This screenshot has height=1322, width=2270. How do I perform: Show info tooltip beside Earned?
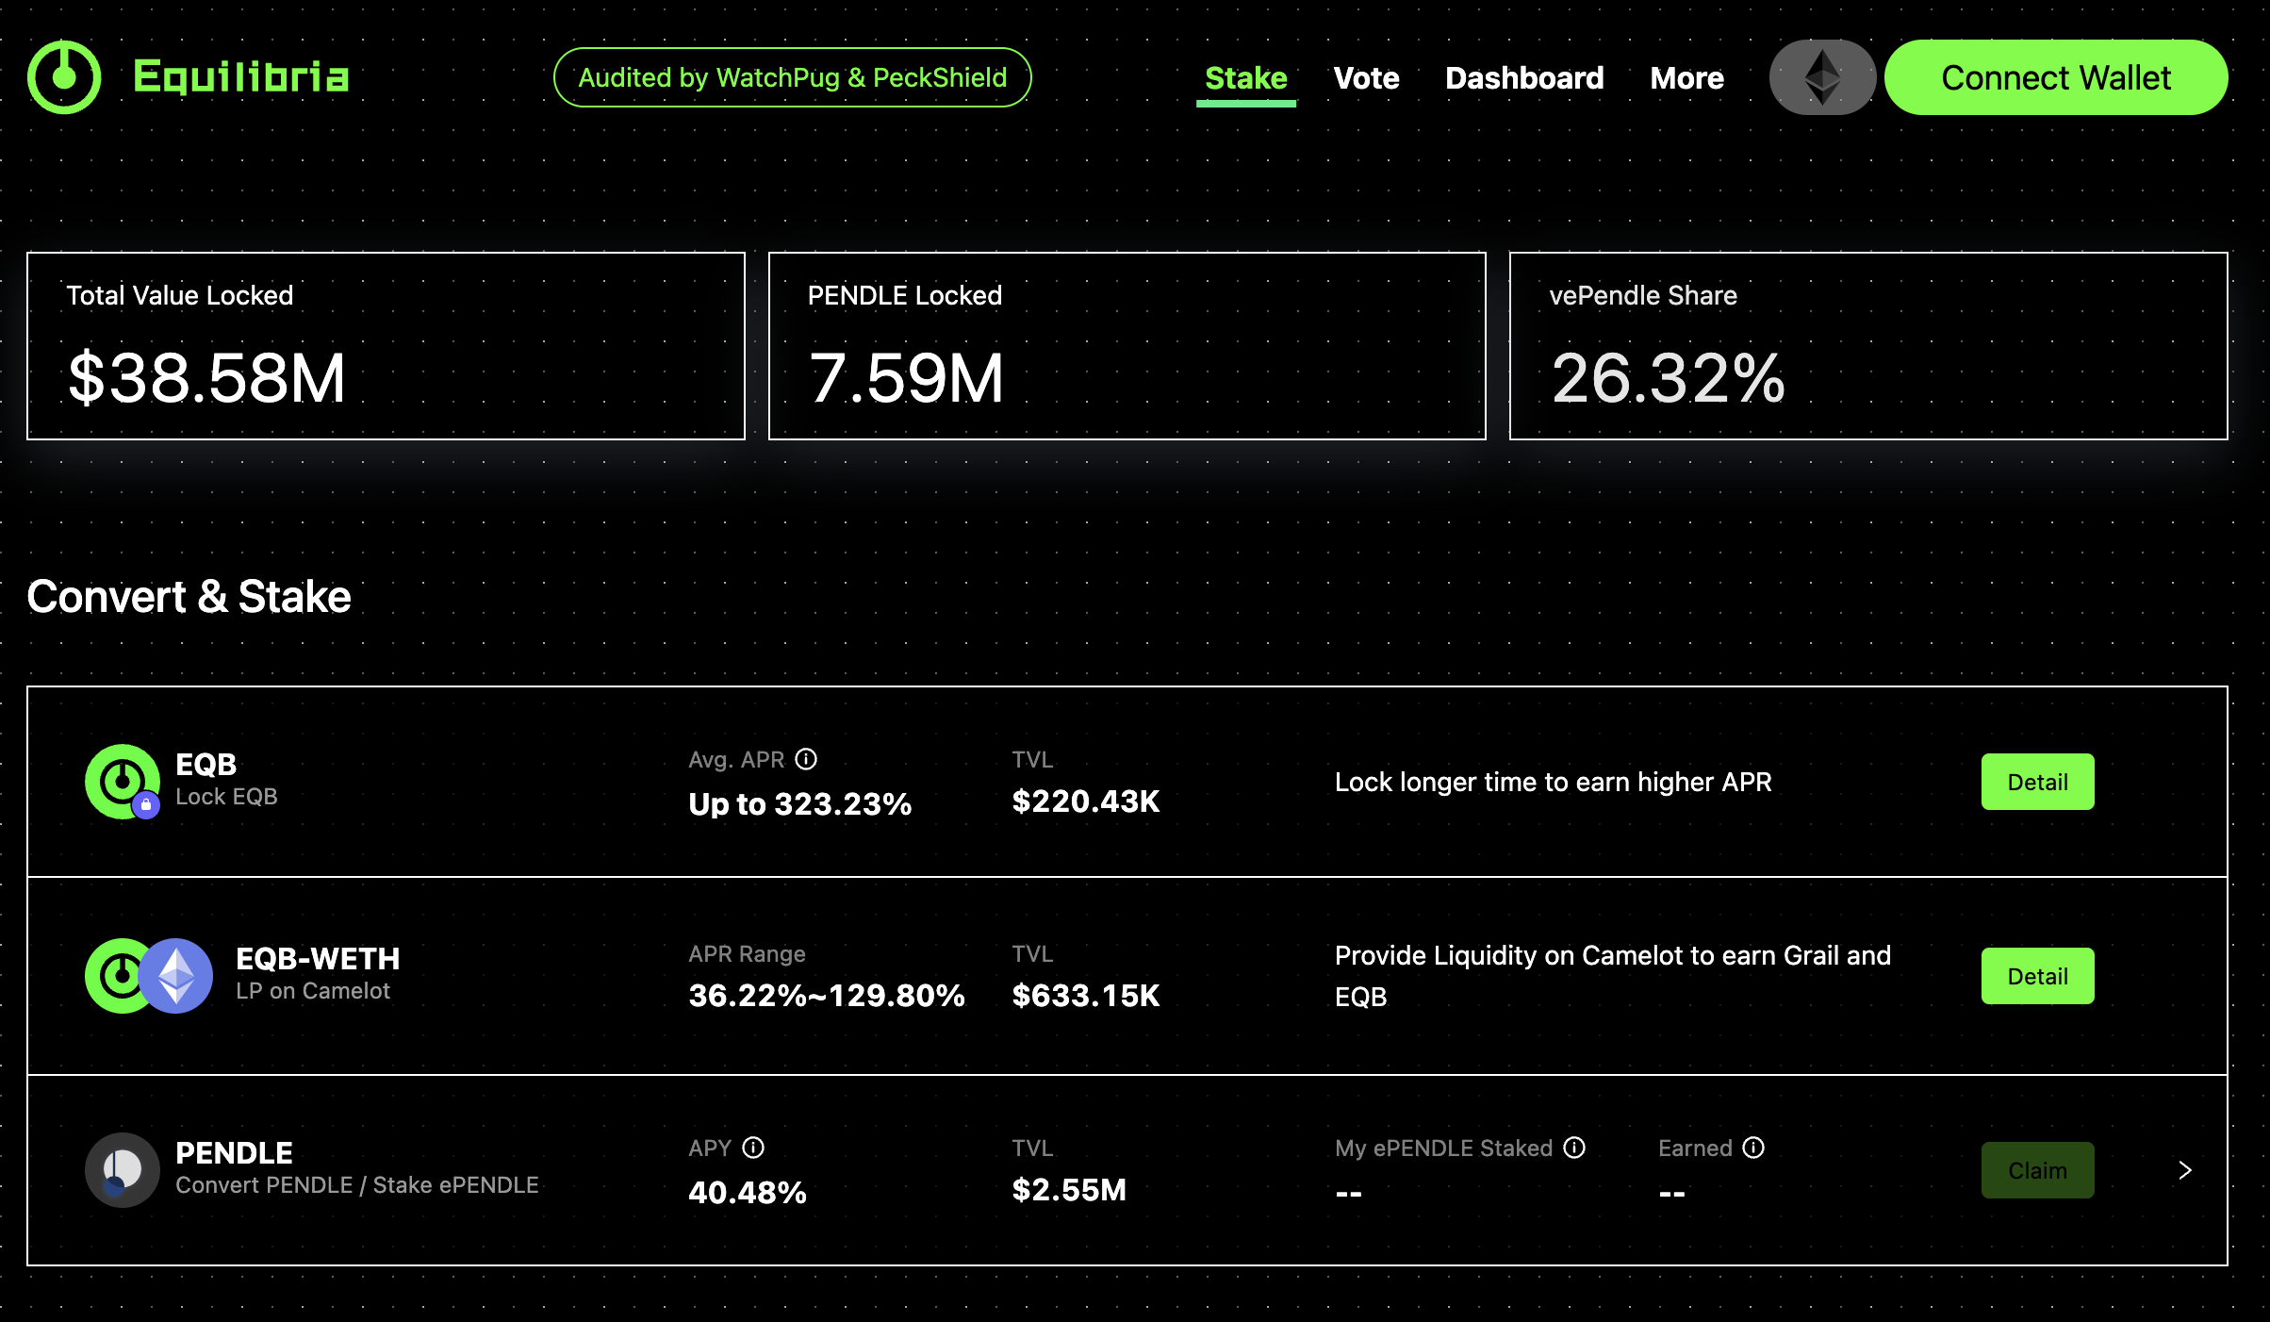tap(1753, 1148)
